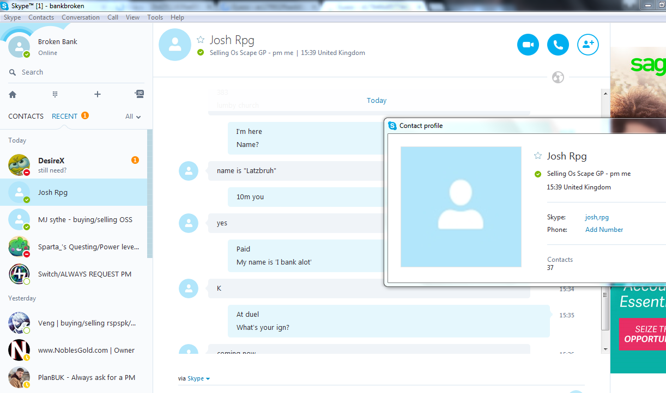Image resolution: width=666 pixels, height=393 pixels.
Task: Click the message 'What's your ign?'
Action: pos(263,328)
